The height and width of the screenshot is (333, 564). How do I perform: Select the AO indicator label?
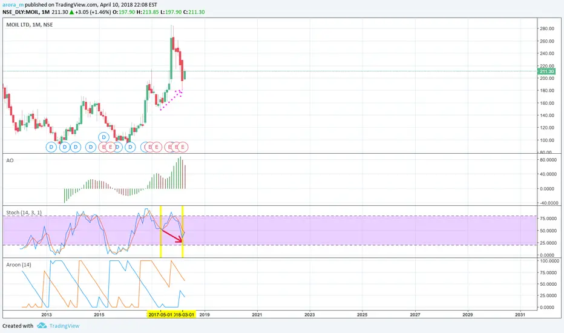click(x=10, y=160)
